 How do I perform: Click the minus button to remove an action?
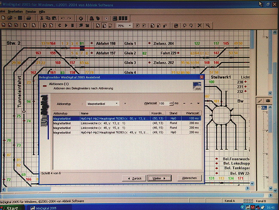[184, 103]
